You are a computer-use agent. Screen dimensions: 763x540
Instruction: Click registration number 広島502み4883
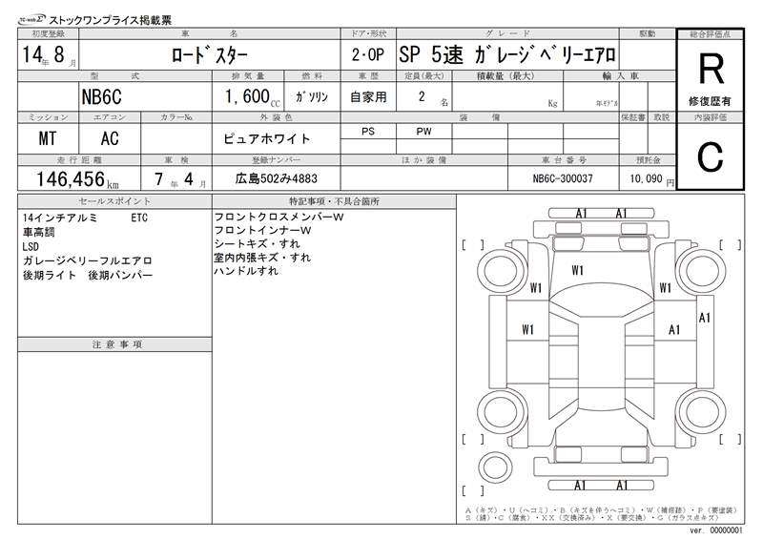pos(277,178)
